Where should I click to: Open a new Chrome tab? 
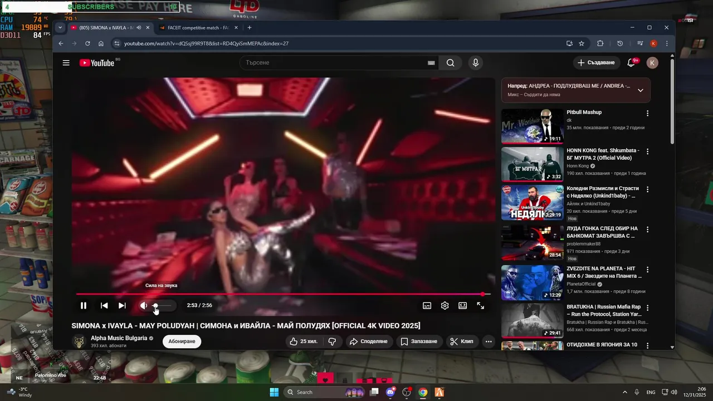(250, 28)
